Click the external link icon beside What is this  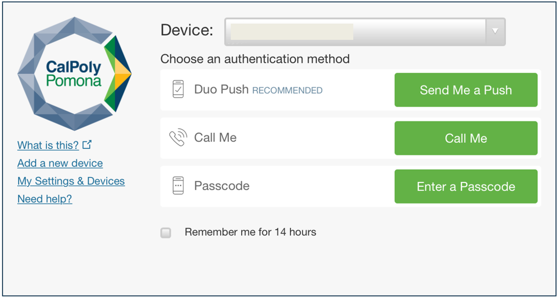point(87,145)
